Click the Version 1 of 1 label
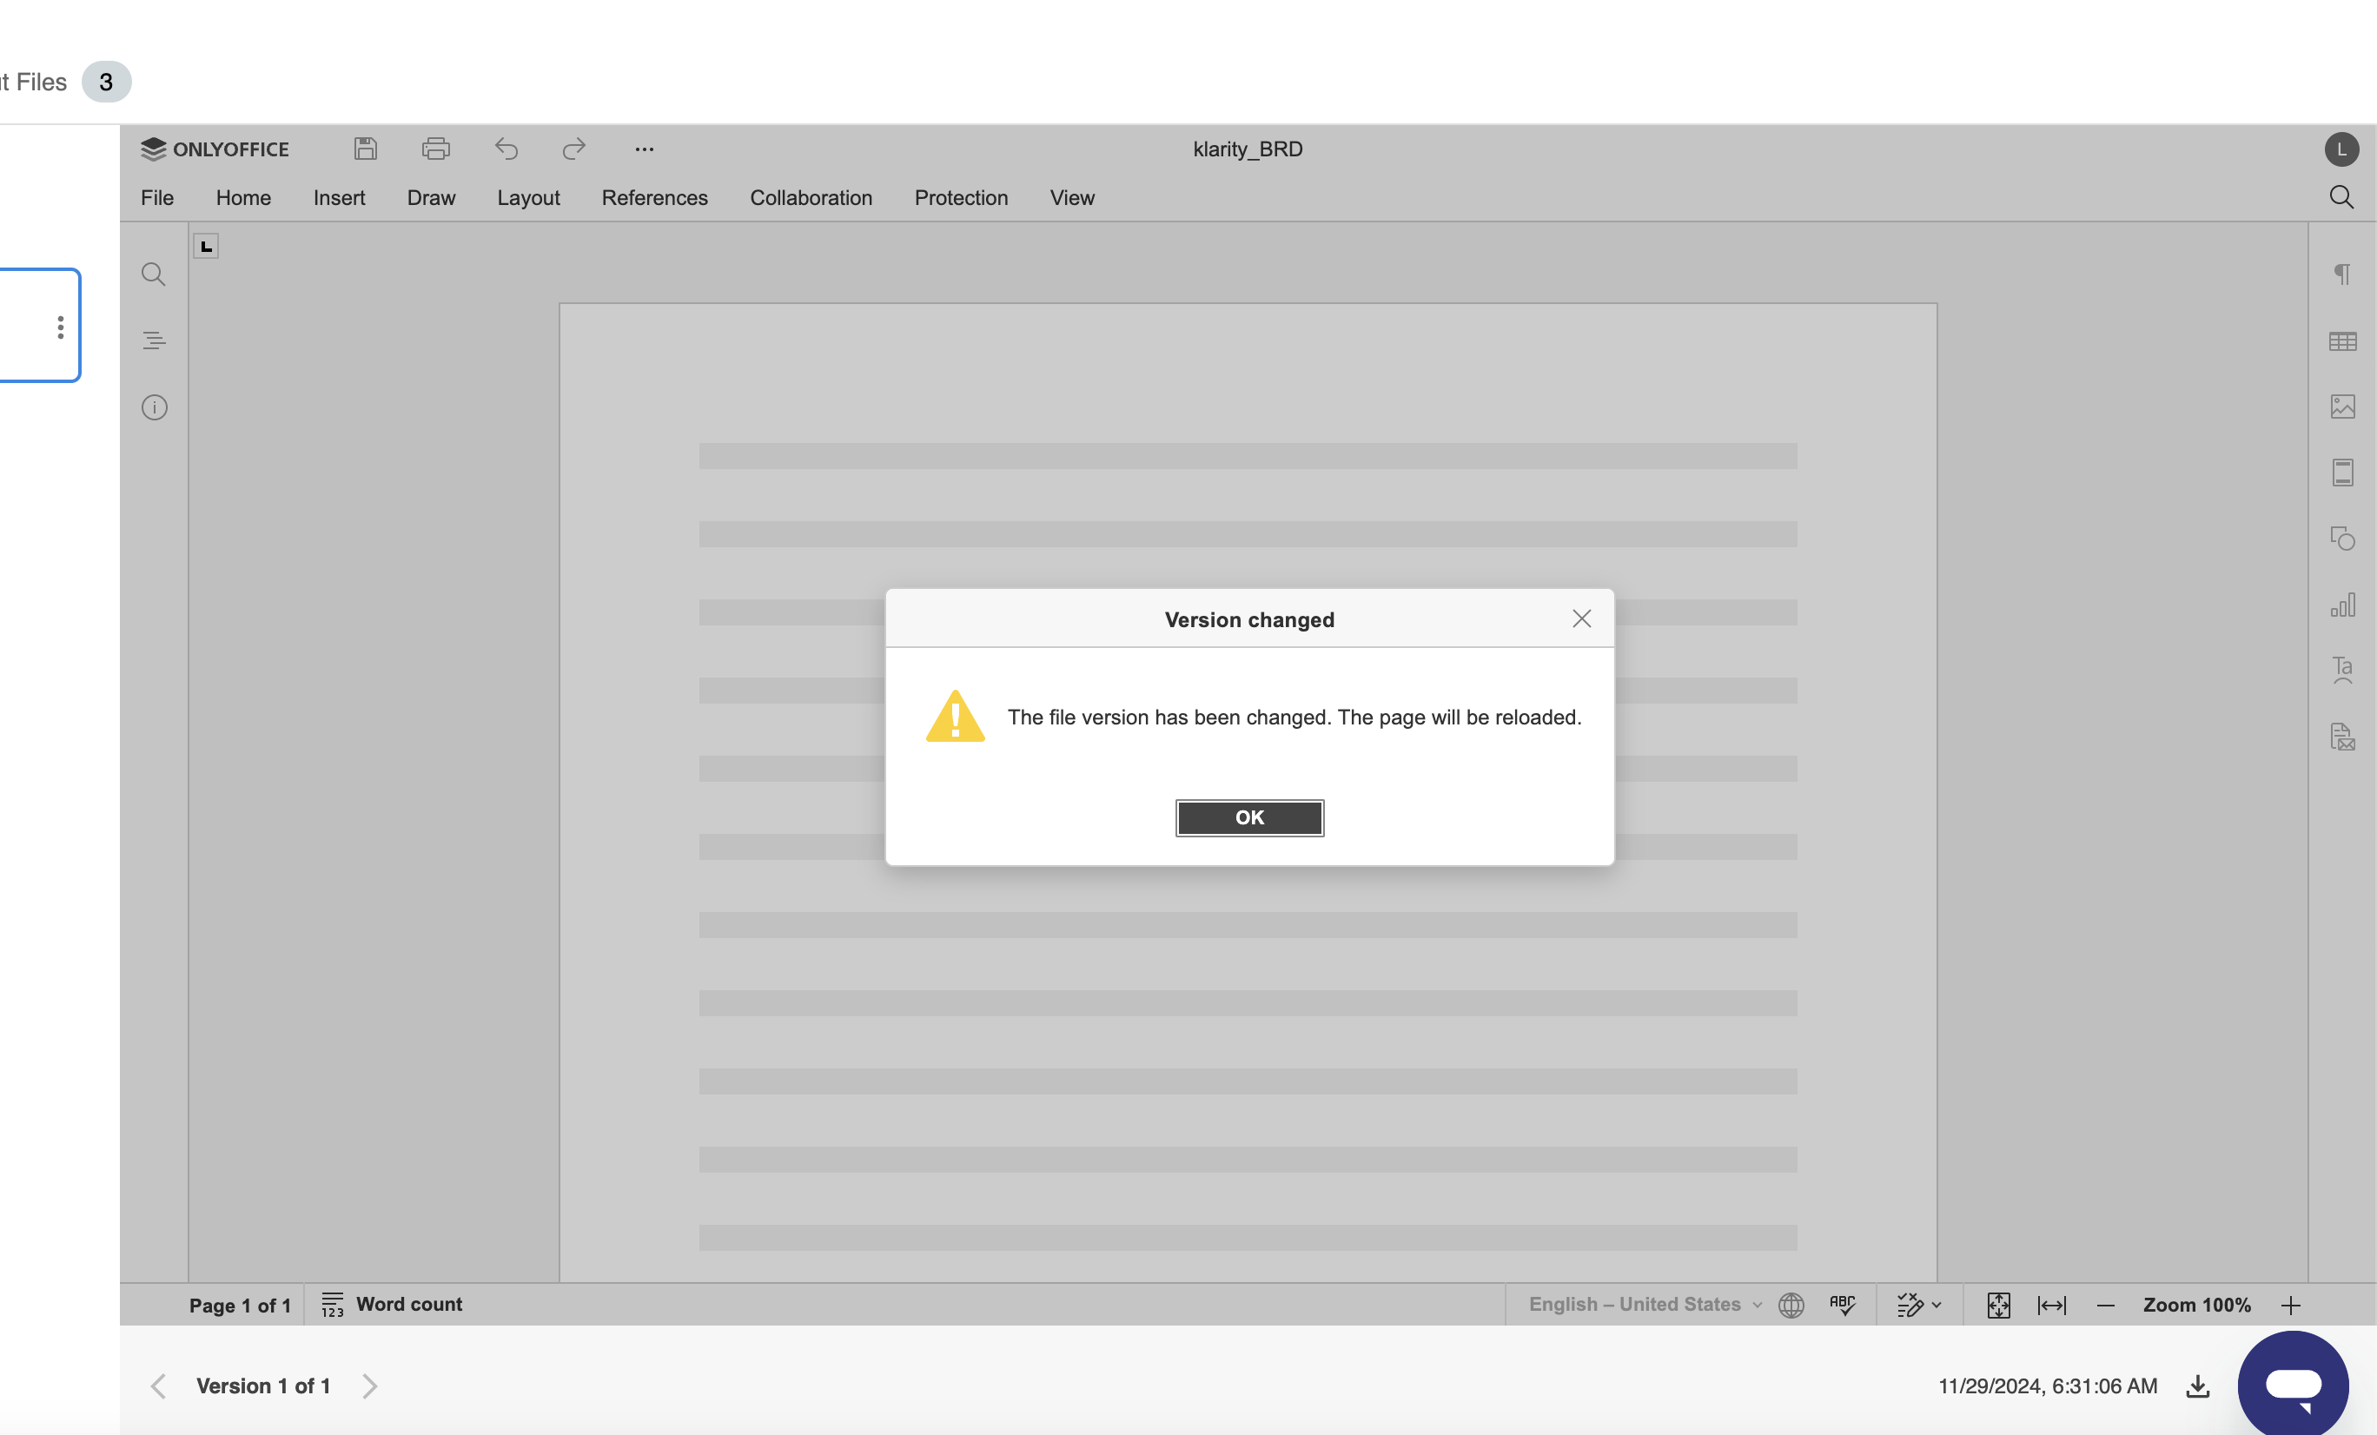The width and height of the screenshot is (2377, 1435). [263, 1385]
